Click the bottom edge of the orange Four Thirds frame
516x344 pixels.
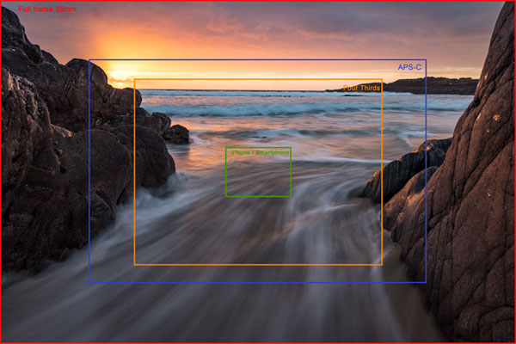258,264
